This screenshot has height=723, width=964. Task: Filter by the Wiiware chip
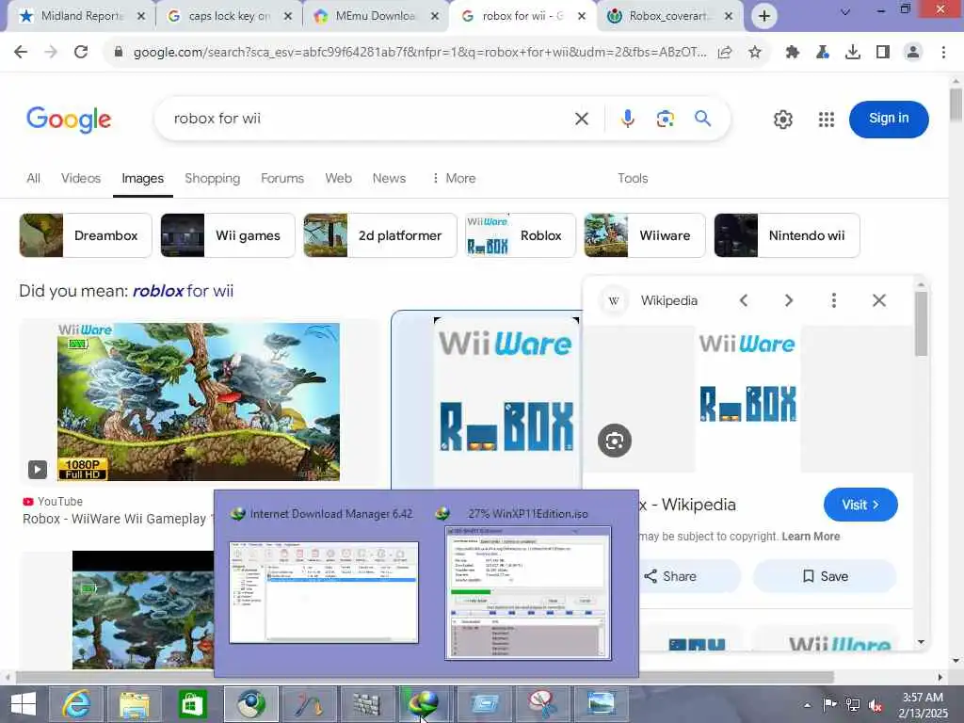pos(644,235)
